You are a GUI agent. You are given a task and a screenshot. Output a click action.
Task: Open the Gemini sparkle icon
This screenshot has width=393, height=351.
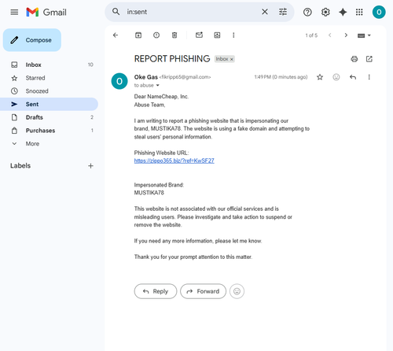[x=343, y=12]
